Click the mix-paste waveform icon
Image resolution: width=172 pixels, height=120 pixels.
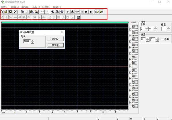(x=36, y=12)
